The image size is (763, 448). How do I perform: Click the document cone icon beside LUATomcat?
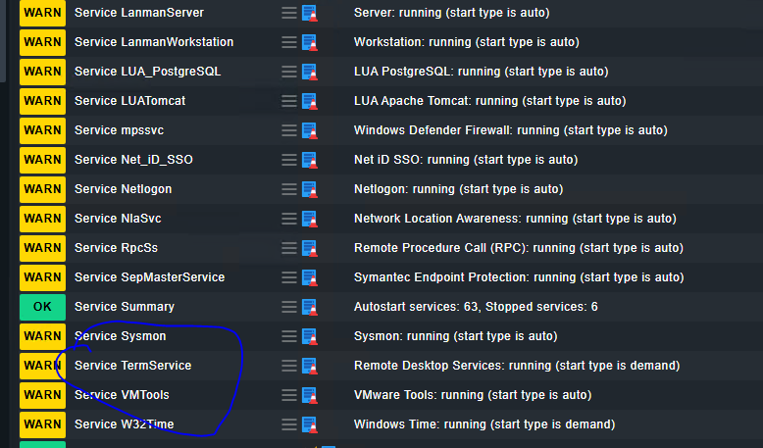point(309,101)
